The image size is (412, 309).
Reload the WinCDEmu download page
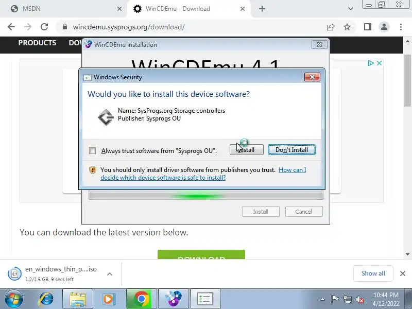(44, 27)
